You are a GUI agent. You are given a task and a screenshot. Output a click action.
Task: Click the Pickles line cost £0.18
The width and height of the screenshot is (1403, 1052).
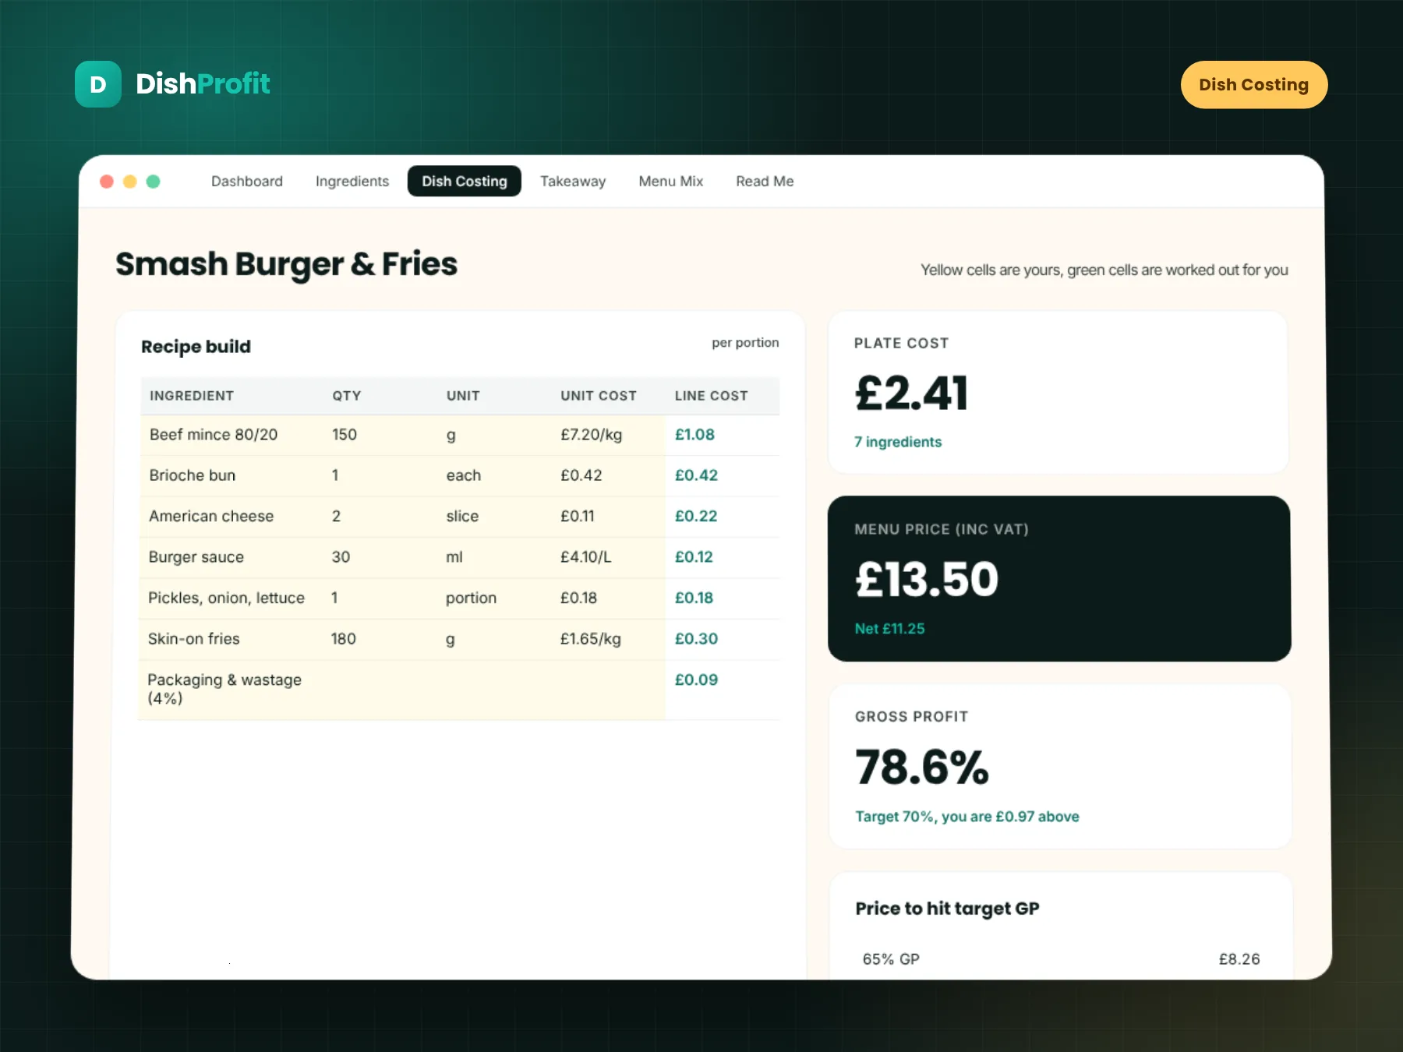point(694,598)
